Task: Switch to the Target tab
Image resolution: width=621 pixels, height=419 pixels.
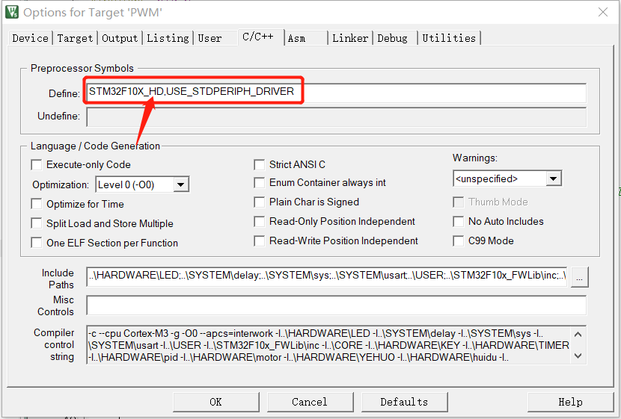Action: click(75, 38)
